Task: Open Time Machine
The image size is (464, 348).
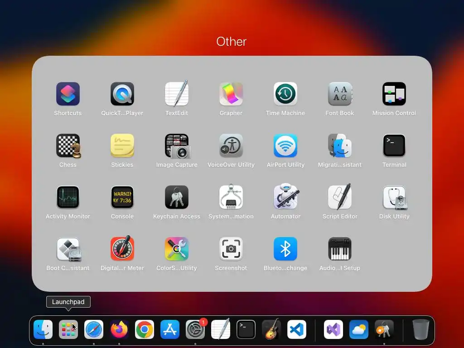Action: [x=285, y=94]
